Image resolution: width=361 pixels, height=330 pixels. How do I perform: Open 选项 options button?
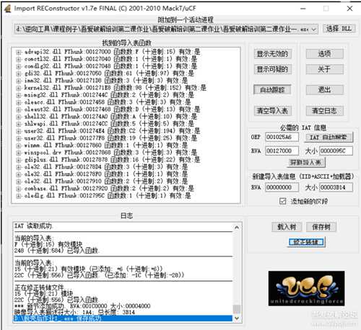pos(324,54)
